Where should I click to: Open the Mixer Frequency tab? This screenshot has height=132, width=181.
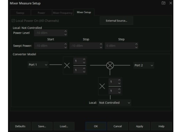click(63, 13)
